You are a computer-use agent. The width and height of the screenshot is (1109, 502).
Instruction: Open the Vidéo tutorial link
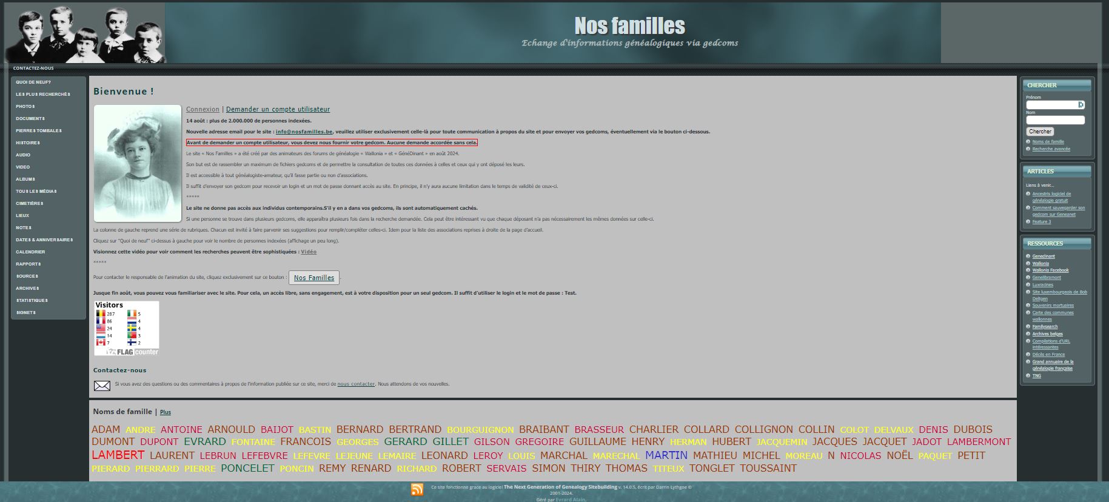click(309, 252)
